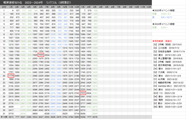Select the blue value 2986
This screenshot has height=119, width=186.
[x=59, y=110]
